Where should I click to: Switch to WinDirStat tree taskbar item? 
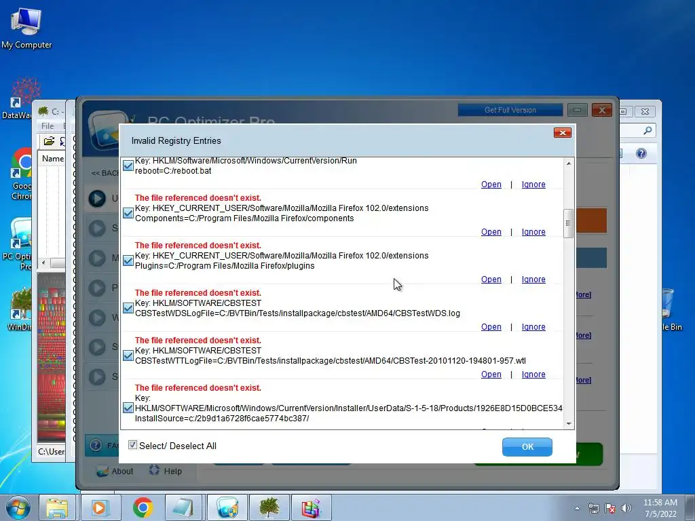[269, 507]
